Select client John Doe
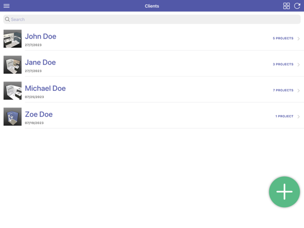Screen dimensions: 304x228 point(41,36)
